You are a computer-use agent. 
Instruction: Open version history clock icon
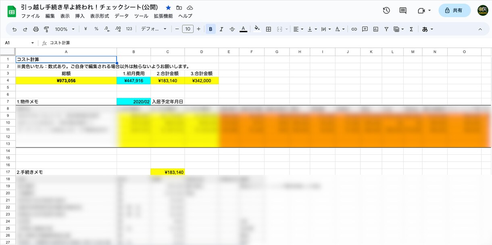(x=386, y=10)
